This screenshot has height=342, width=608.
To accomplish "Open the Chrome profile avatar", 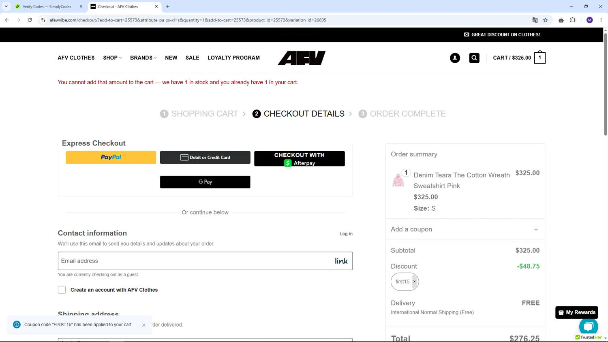I will (x=590, y=20).
